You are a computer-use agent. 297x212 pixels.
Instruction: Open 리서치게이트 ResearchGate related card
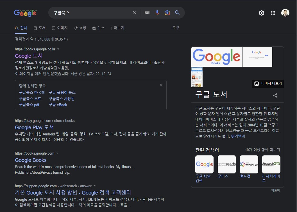pos(271,169)
